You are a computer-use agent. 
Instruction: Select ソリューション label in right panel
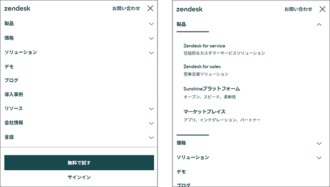(193, 157)
